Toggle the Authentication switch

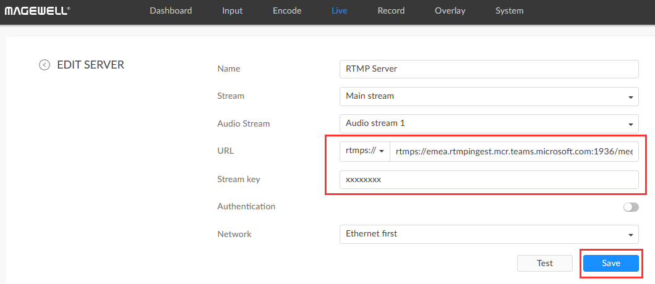tap(631, 207)
